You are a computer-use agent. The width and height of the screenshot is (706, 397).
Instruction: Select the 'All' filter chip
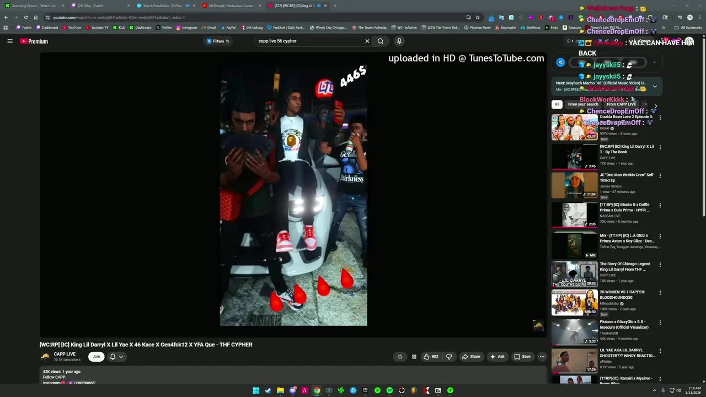point(557,104)
